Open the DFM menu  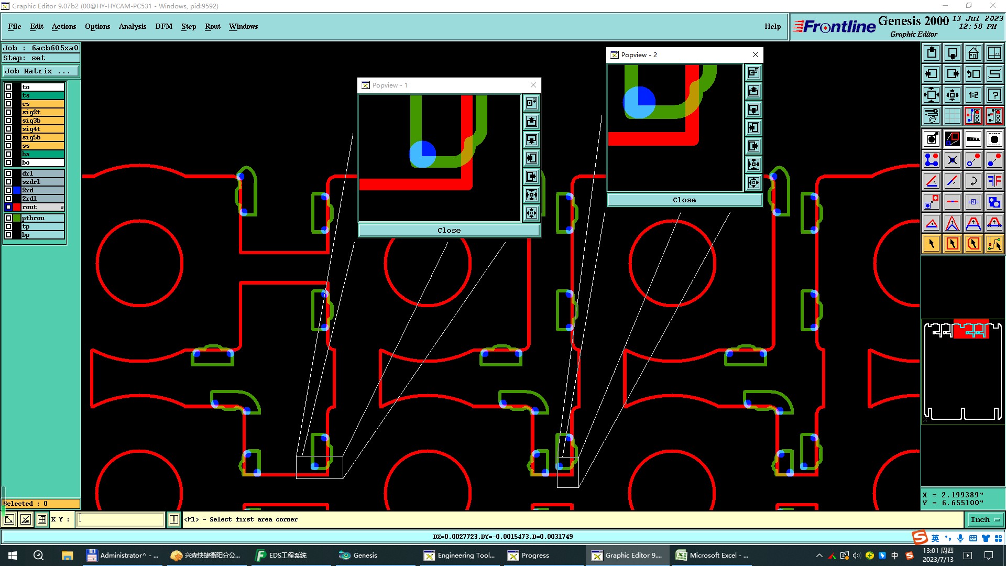(x=163, y=26)
